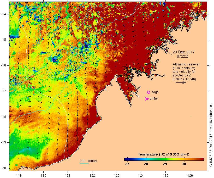Click the -20 latitude axis label
214x178 pixels.
pos(3,168)
